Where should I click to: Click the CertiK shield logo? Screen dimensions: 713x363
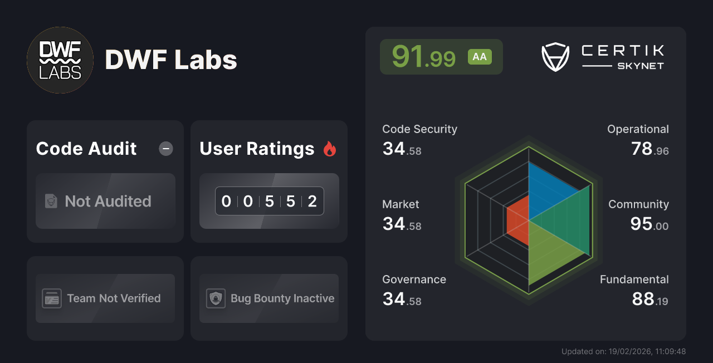[x=555, y=55]
